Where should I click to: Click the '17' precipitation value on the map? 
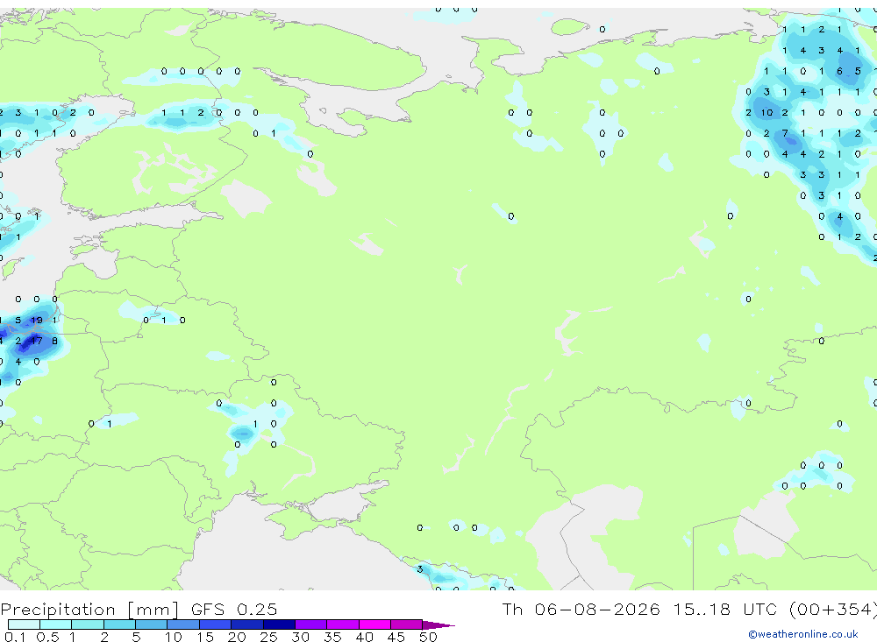coord(36,341)
